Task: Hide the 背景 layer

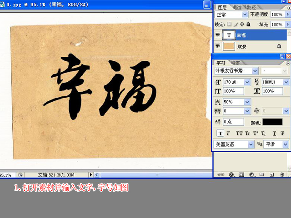Action: [217, 46]
